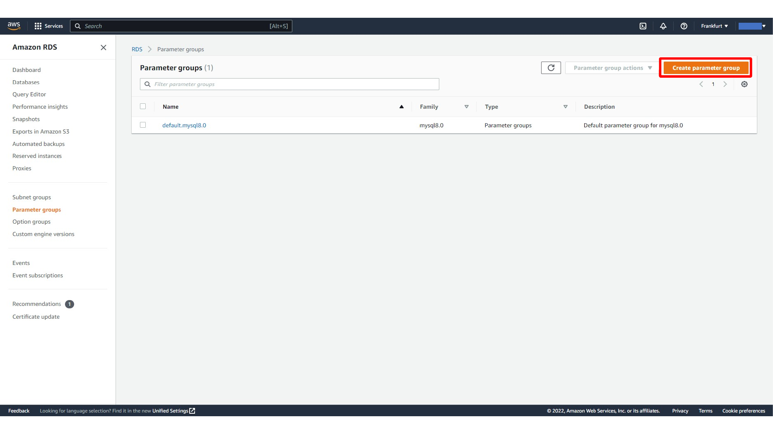Open the notifications bell

(663, 26)
